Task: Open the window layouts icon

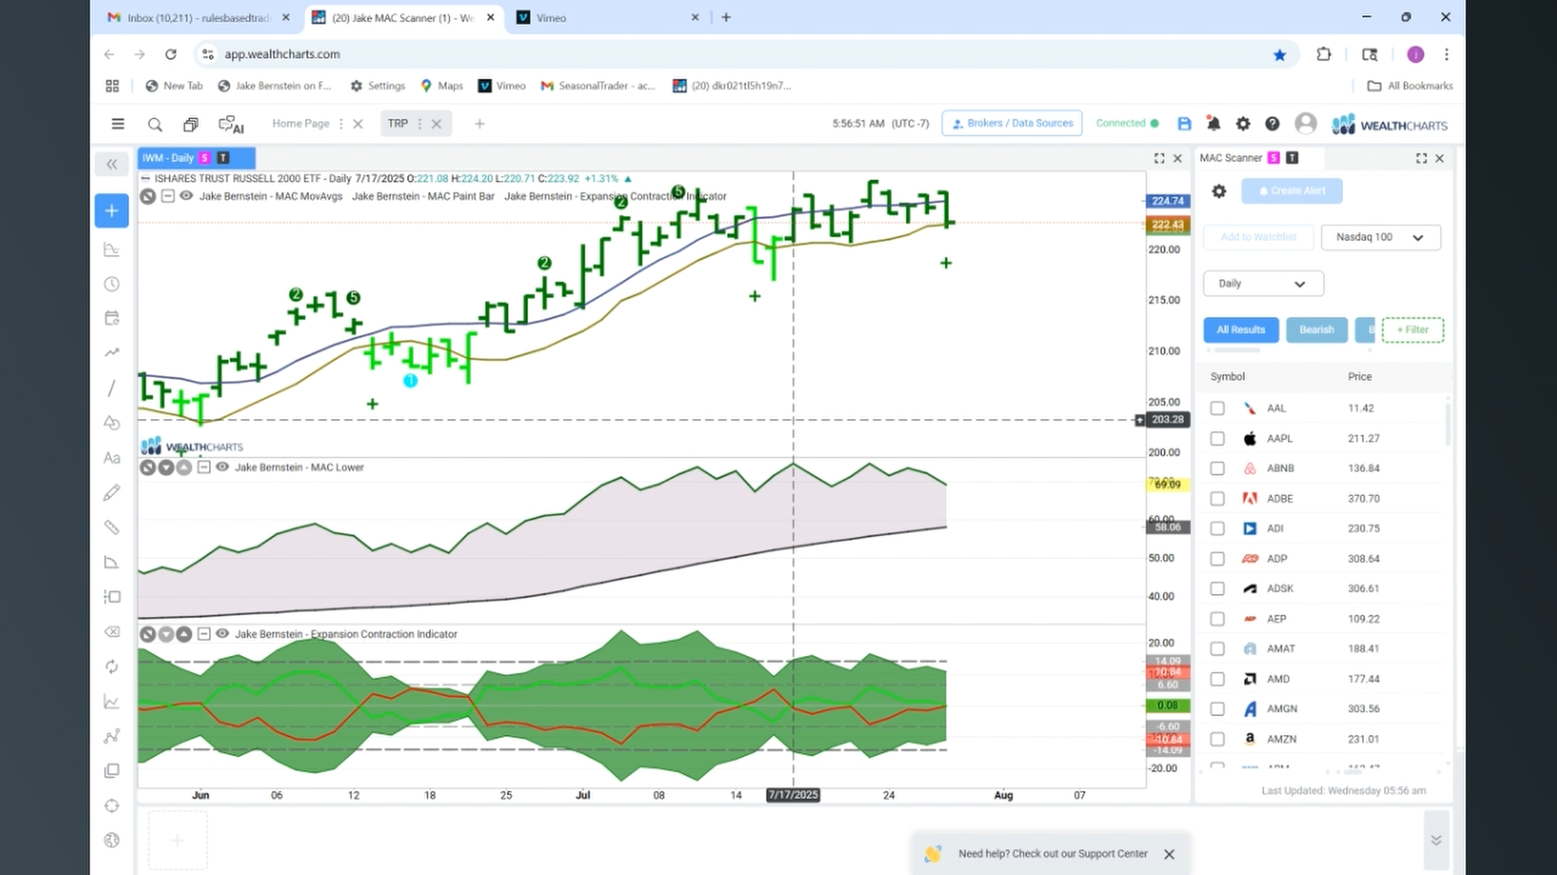Action: [x=191, y=124]
